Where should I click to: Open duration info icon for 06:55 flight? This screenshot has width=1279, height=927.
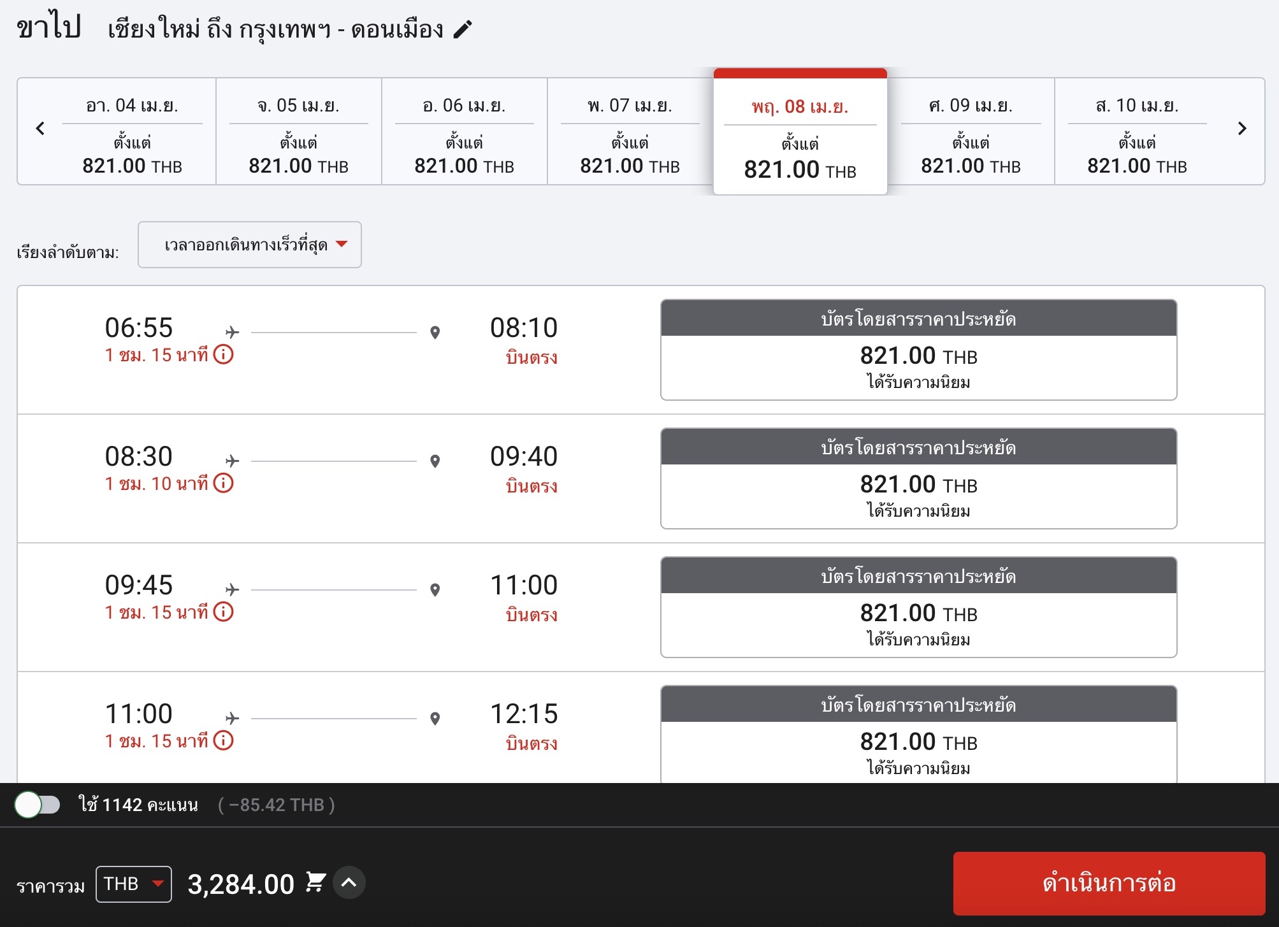point(223,354)
